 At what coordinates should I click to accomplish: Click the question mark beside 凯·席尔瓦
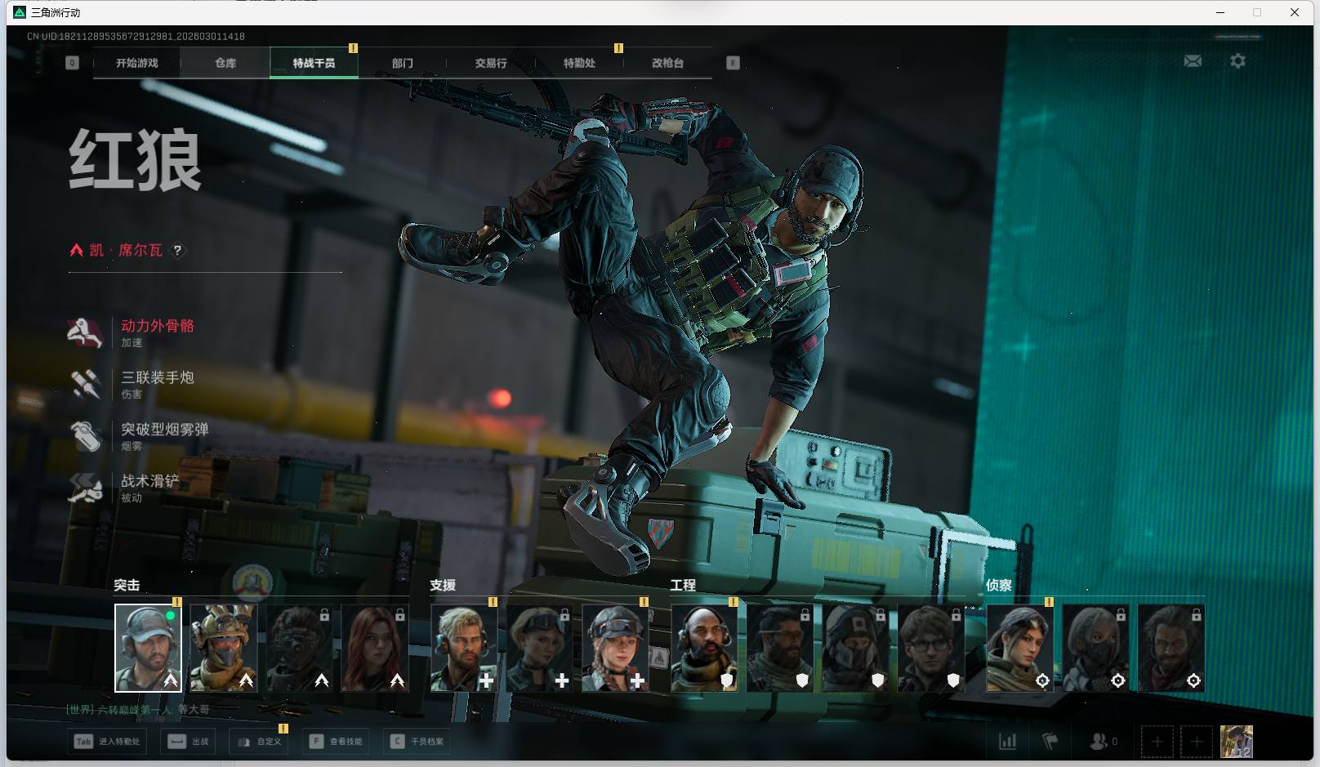click(177, 251)
